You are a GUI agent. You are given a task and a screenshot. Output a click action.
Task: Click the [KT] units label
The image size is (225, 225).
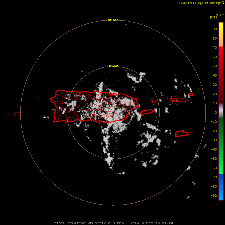pyautogui.click(x=213, y=17)
